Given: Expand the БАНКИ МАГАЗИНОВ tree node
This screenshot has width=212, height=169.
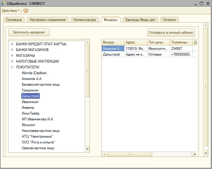Looking at the screenshot, I should 12,50.
